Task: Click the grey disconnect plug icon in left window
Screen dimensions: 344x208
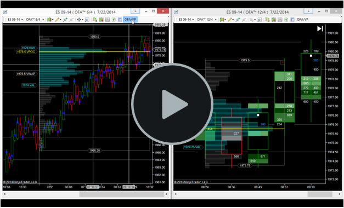Action: point(71,20)
